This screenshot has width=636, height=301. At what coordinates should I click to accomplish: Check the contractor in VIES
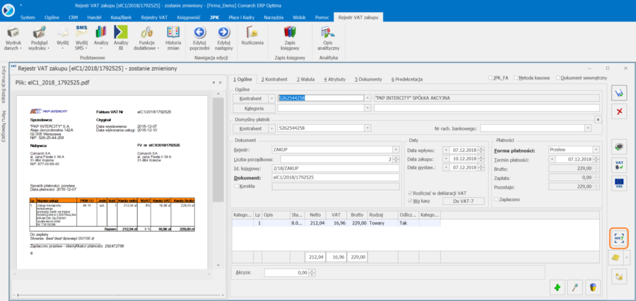[619, 182]
